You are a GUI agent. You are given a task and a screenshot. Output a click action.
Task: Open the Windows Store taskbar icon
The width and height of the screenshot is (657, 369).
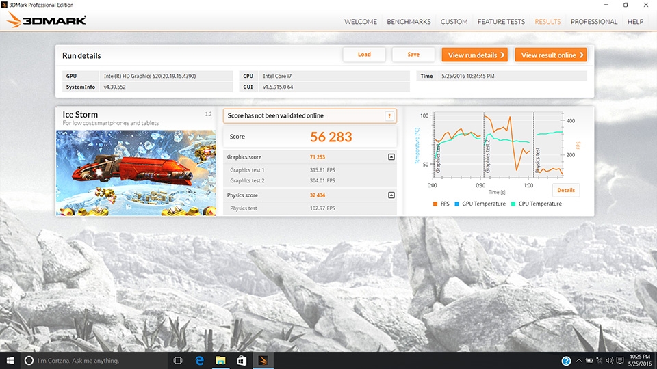[x=242, y=360]
